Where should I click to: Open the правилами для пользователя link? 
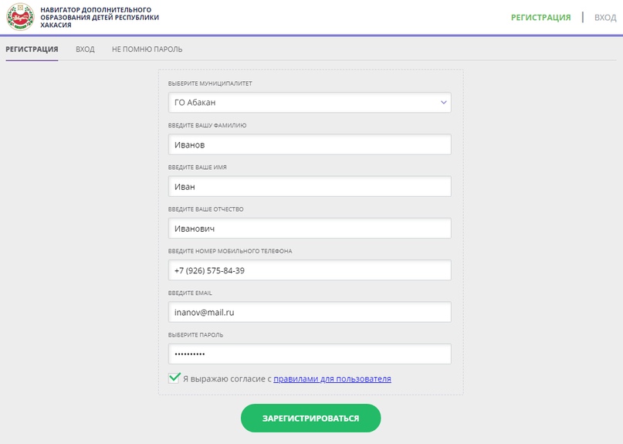[332, 379]
